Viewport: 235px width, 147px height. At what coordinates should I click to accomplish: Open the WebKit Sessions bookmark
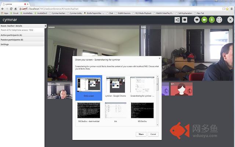tap(123, 13)
